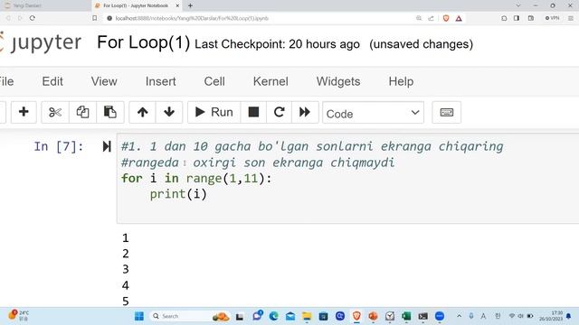Restart kernel and run all cells

(x=305, y=112)
